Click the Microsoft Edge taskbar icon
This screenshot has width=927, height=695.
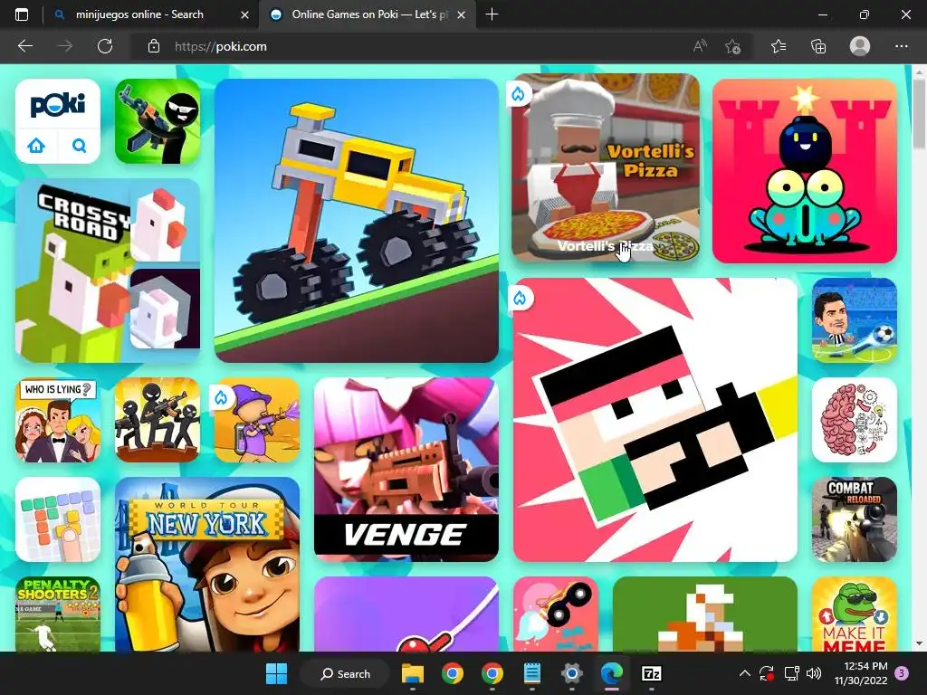tap(612, 673)
